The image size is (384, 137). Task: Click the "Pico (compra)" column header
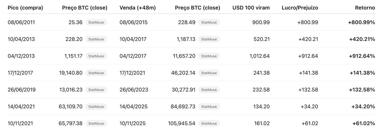point(25,8)
